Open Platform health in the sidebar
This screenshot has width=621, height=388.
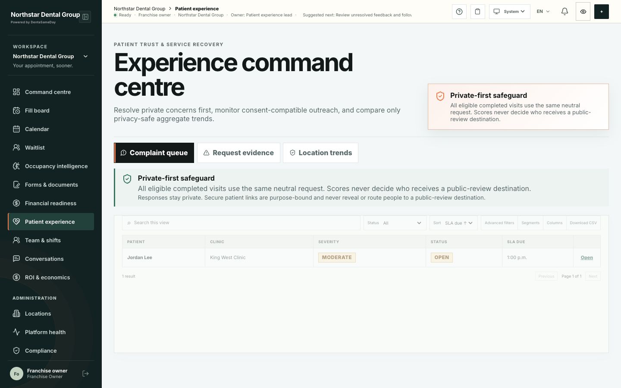tap(51, 332)
